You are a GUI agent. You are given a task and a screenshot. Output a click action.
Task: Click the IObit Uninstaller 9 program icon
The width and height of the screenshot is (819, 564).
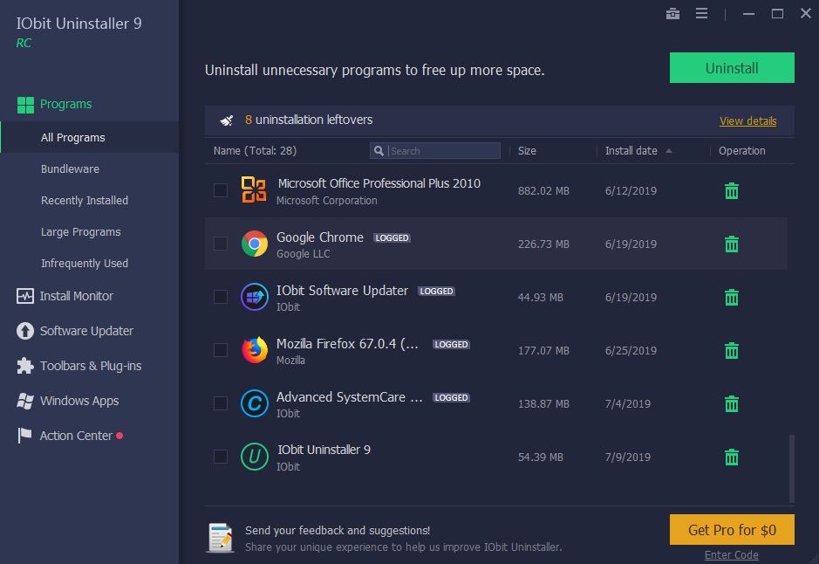tap(255, 457)
